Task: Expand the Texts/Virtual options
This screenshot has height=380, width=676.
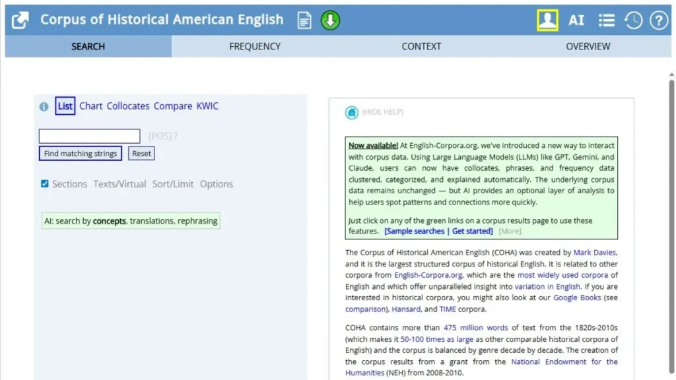Action: tap(119, 184)
